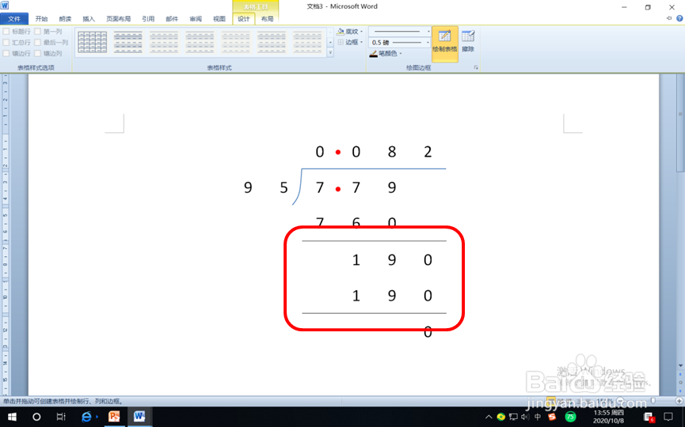Switch to the Review (审阅) tab
Image resolution: width=685 pixels, height=427 pixels.
coord(196,19)
